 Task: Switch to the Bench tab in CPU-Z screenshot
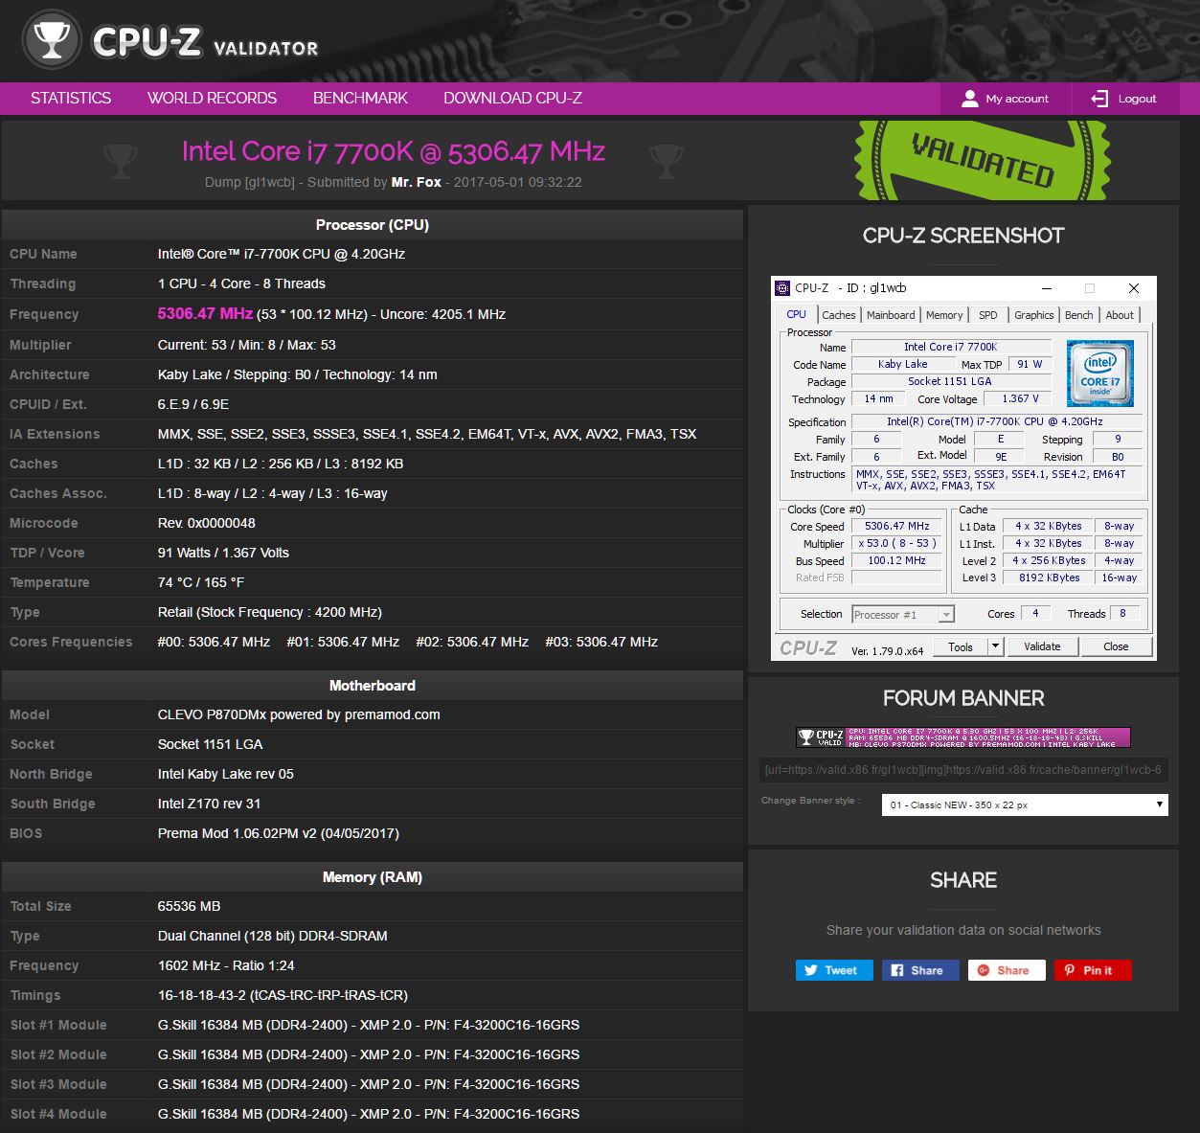(x=1078, y=315)
